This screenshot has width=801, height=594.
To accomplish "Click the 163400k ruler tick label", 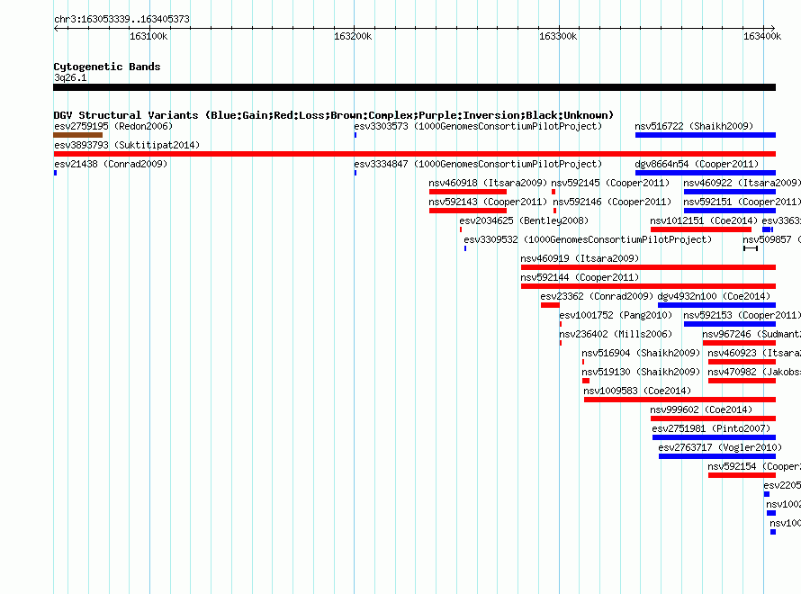I will point(762,36).
